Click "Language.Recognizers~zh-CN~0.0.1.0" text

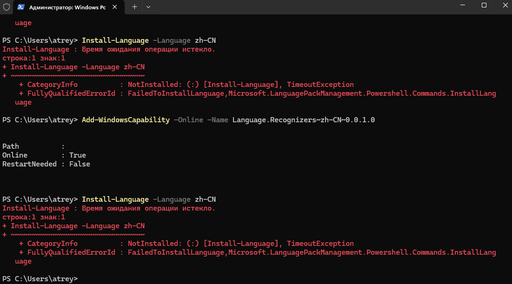click(304, 120)
